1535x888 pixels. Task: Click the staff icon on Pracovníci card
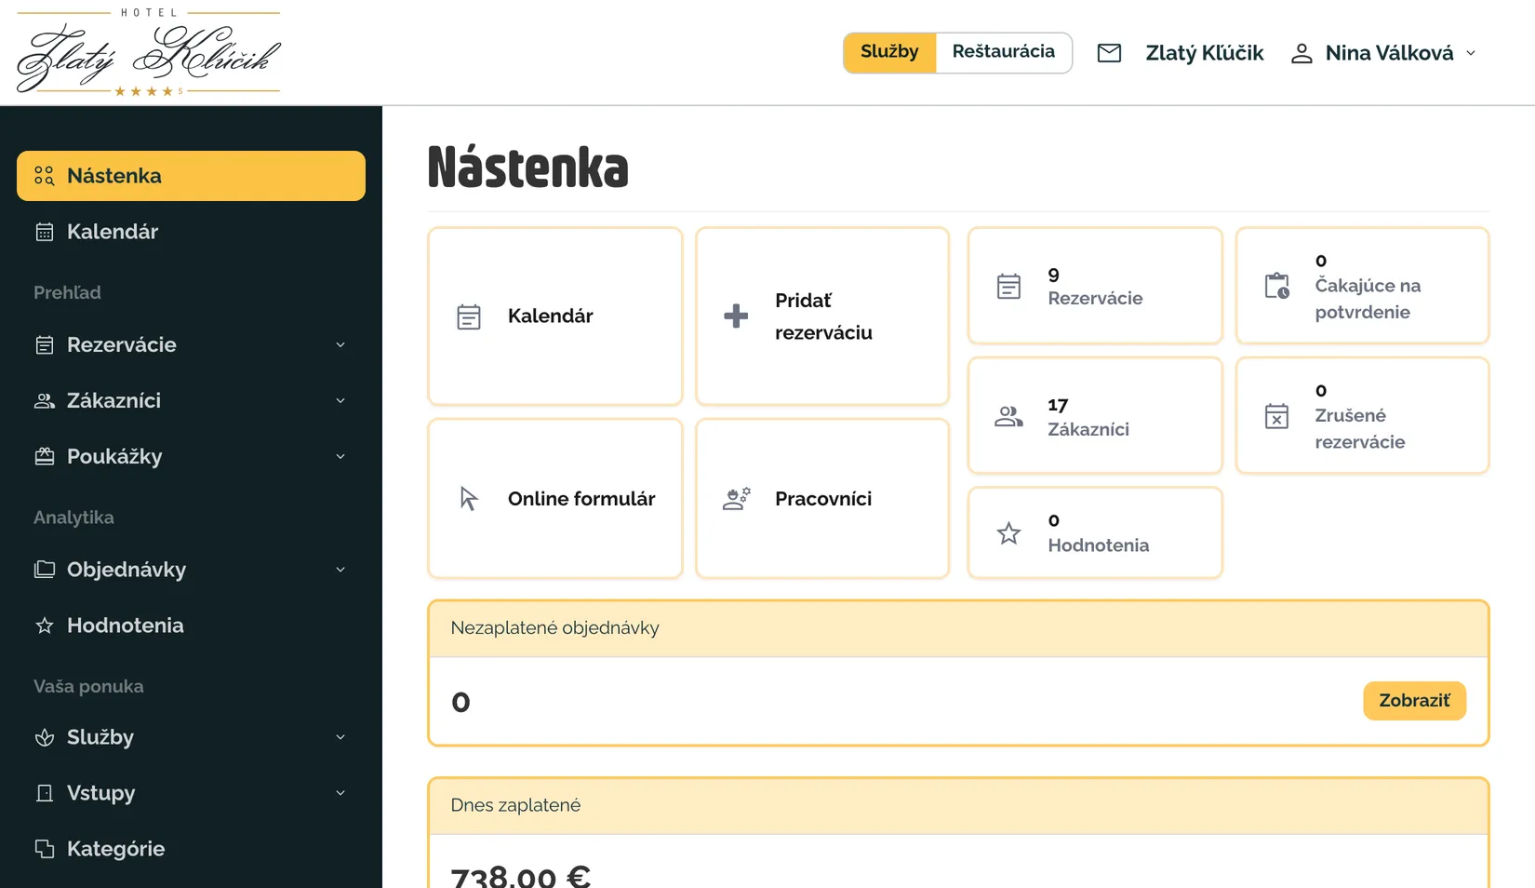click(737, 499)
